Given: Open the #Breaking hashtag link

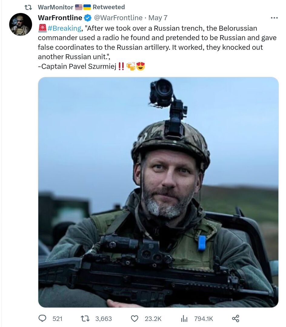Looking at the screenshot, I should pos(64,28).
